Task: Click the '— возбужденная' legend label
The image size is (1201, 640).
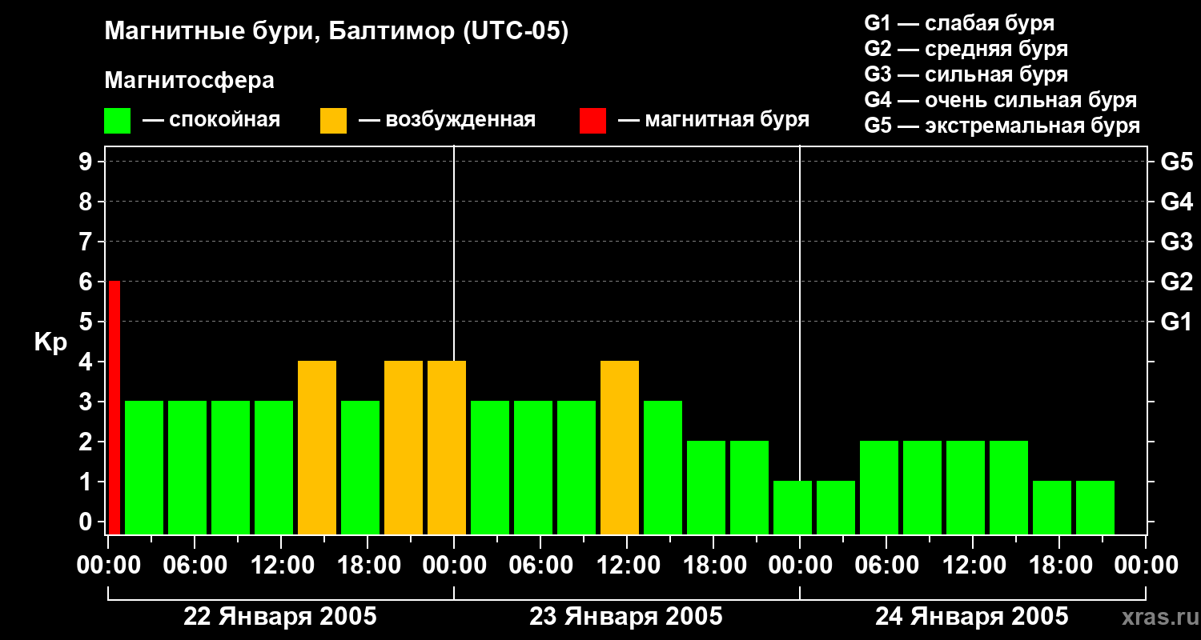Action: click(x=447, y=120)
